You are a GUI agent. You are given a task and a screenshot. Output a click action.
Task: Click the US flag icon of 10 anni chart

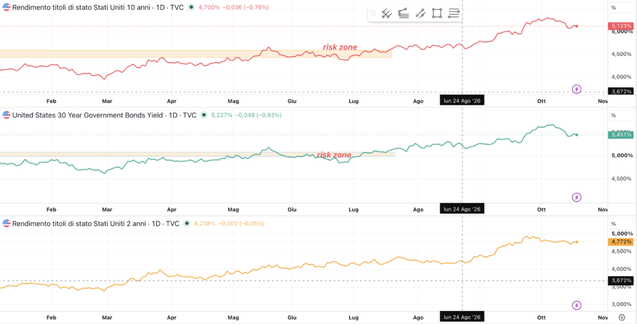coord(6,7)
